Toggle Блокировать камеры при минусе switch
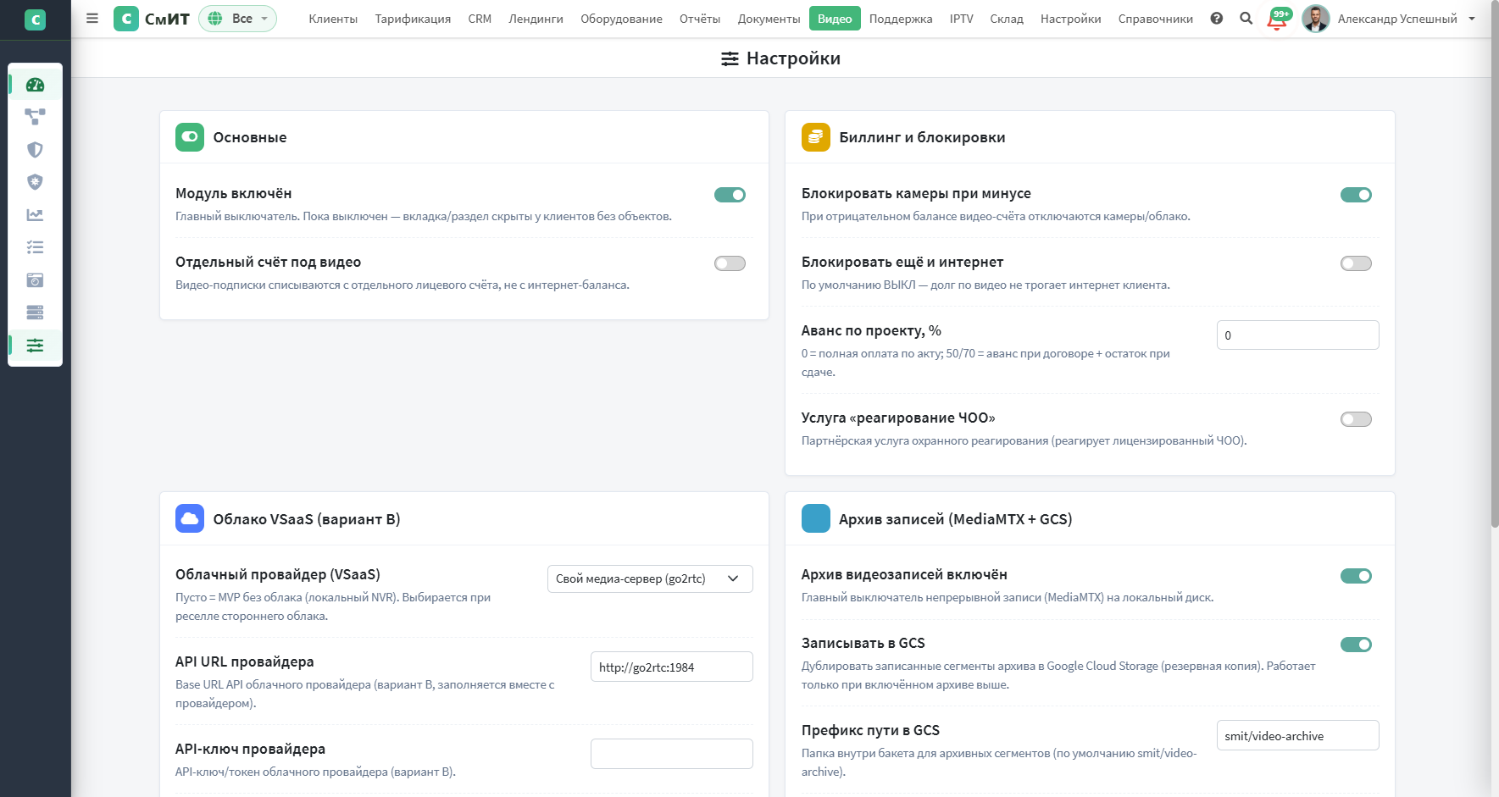This screenshot has height=797, width=1499. click(1356, 195)
